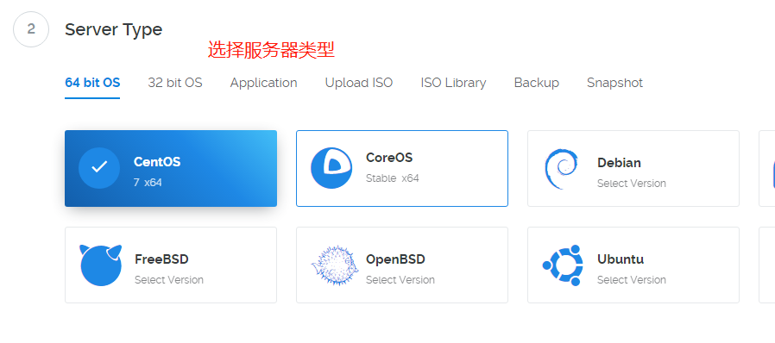Open the 32 bit OS tab
Screen dimensions: 775x343
(175, 83)
